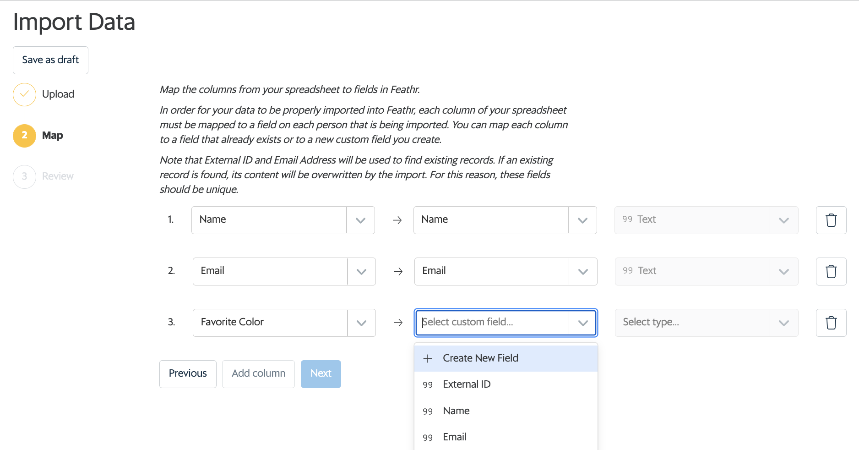Click the Review step label

(x=58, y=176)
